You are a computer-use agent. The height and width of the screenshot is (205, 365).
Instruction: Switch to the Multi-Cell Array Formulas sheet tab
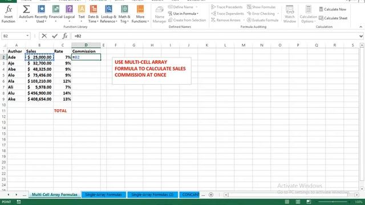(55, 195)
